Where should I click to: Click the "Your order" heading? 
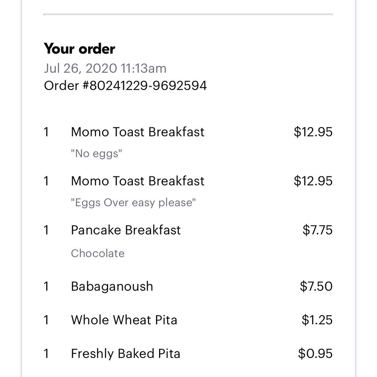pyautogui.click(x=79, y=49)
